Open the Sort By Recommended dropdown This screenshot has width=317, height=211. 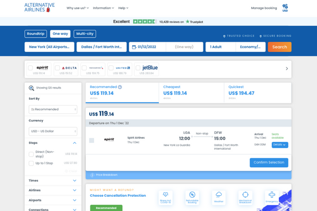pyautogui.click(x=53, y=109)
